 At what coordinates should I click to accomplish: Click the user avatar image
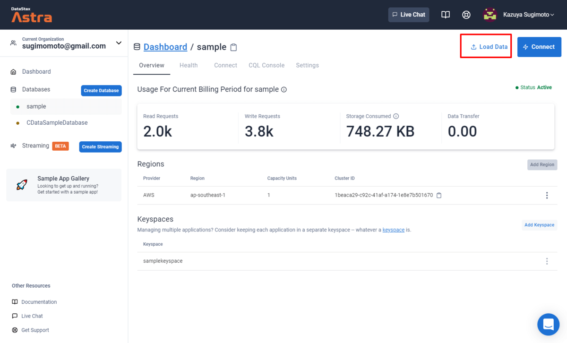tap(490, 15)
